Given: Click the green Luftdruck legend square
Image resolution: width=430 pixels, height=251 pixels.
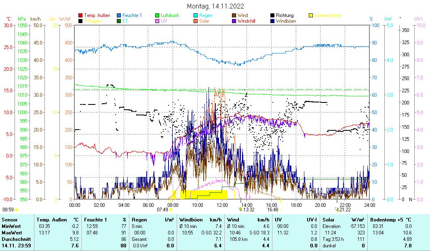Looking at the screenshot, I should pos(158,15).
